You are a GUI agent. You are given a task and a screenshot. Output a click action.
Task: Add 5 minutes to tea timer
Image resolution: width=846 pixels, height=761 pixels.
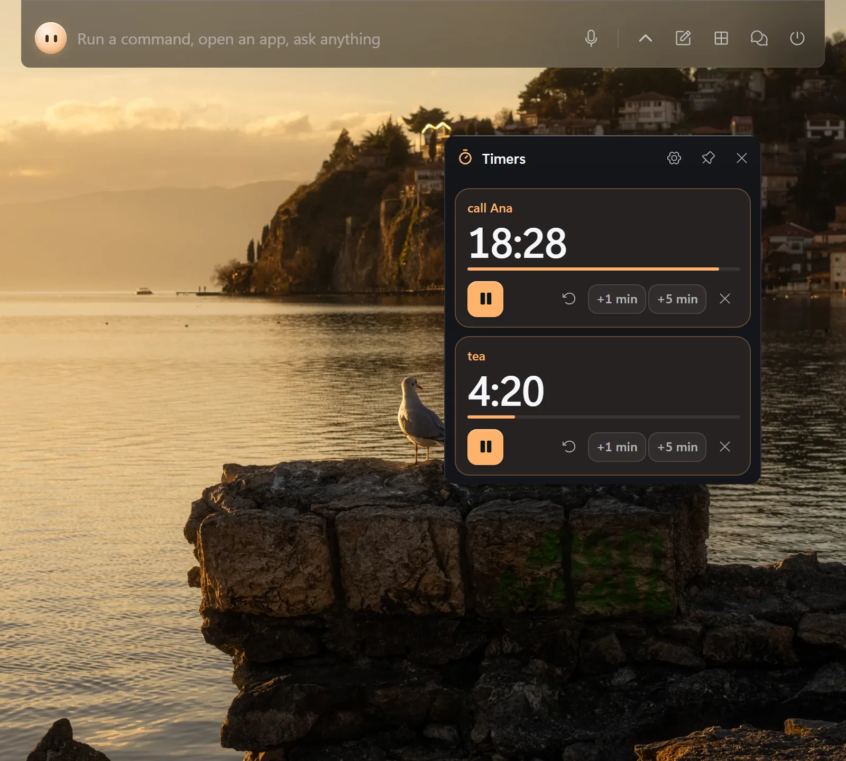tap(677, 447)
